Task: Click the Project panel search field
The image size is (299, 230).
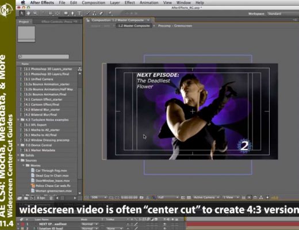Action: [44, 56]
